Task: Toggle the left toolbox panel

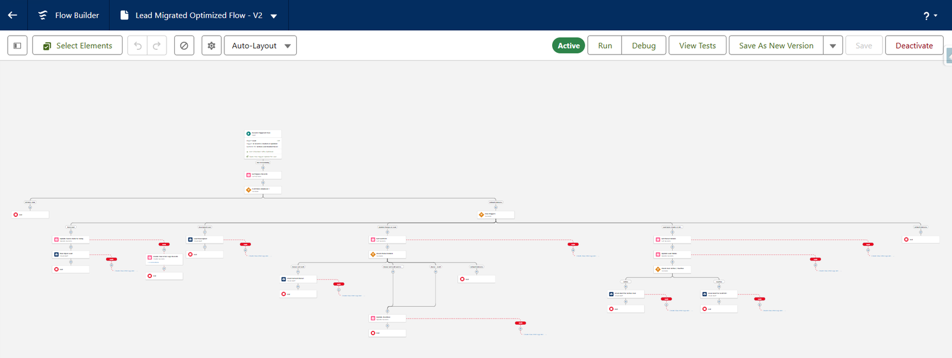Action: 17,46
